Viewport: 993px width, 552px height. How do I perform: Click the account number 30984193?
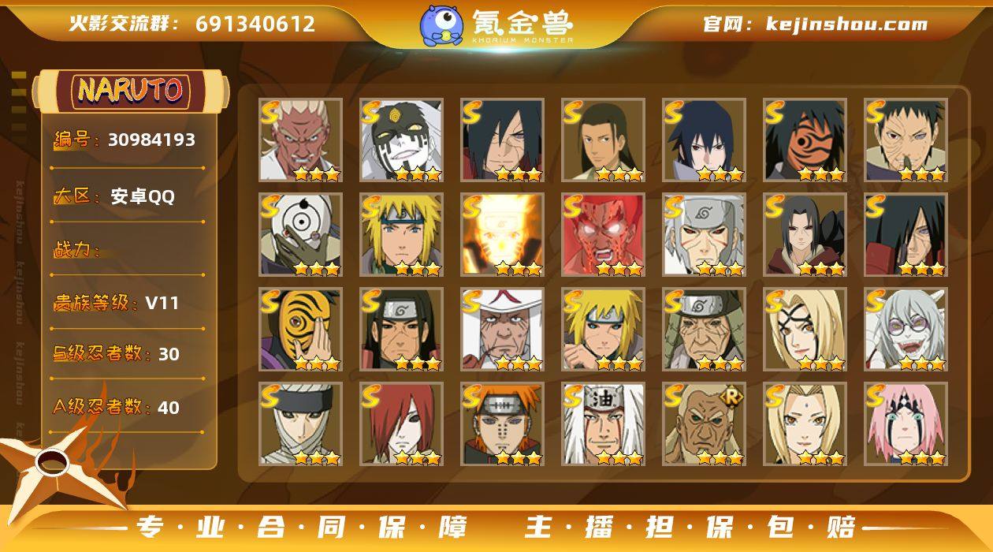(151, 140)
